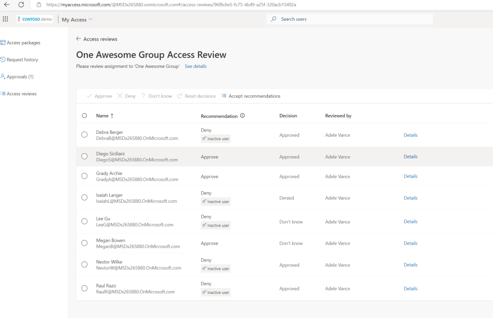Click the search magnifier icon
Screen dimensions: 493x318
tap(273, 19)
